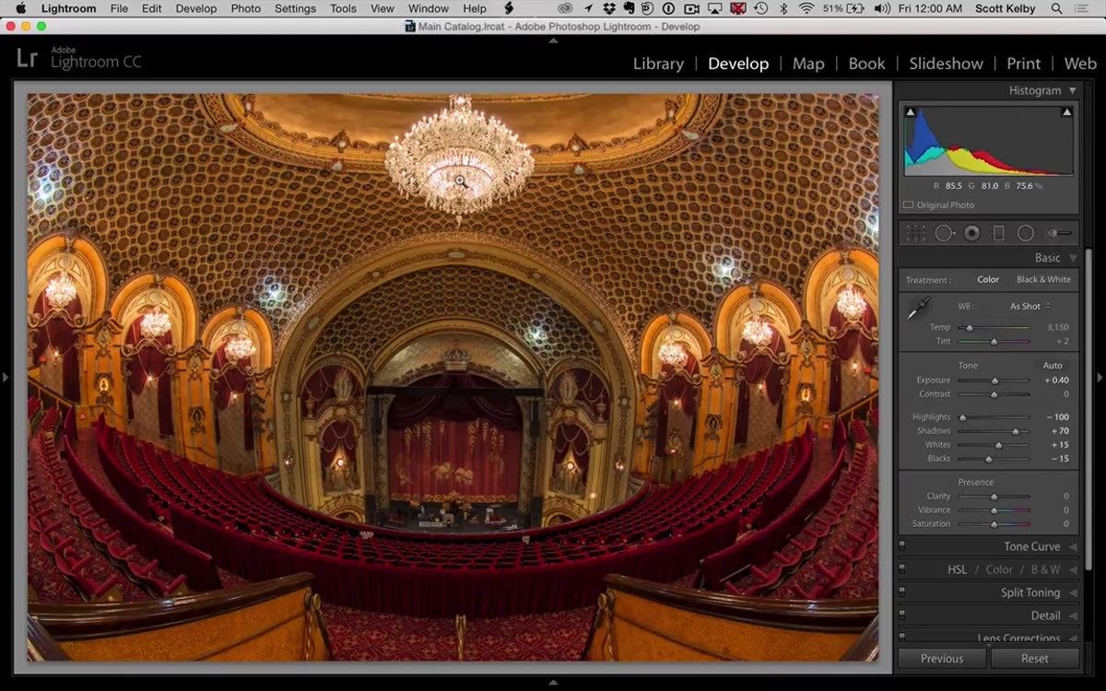Switch to the Print module

[x=1023, y=64]
